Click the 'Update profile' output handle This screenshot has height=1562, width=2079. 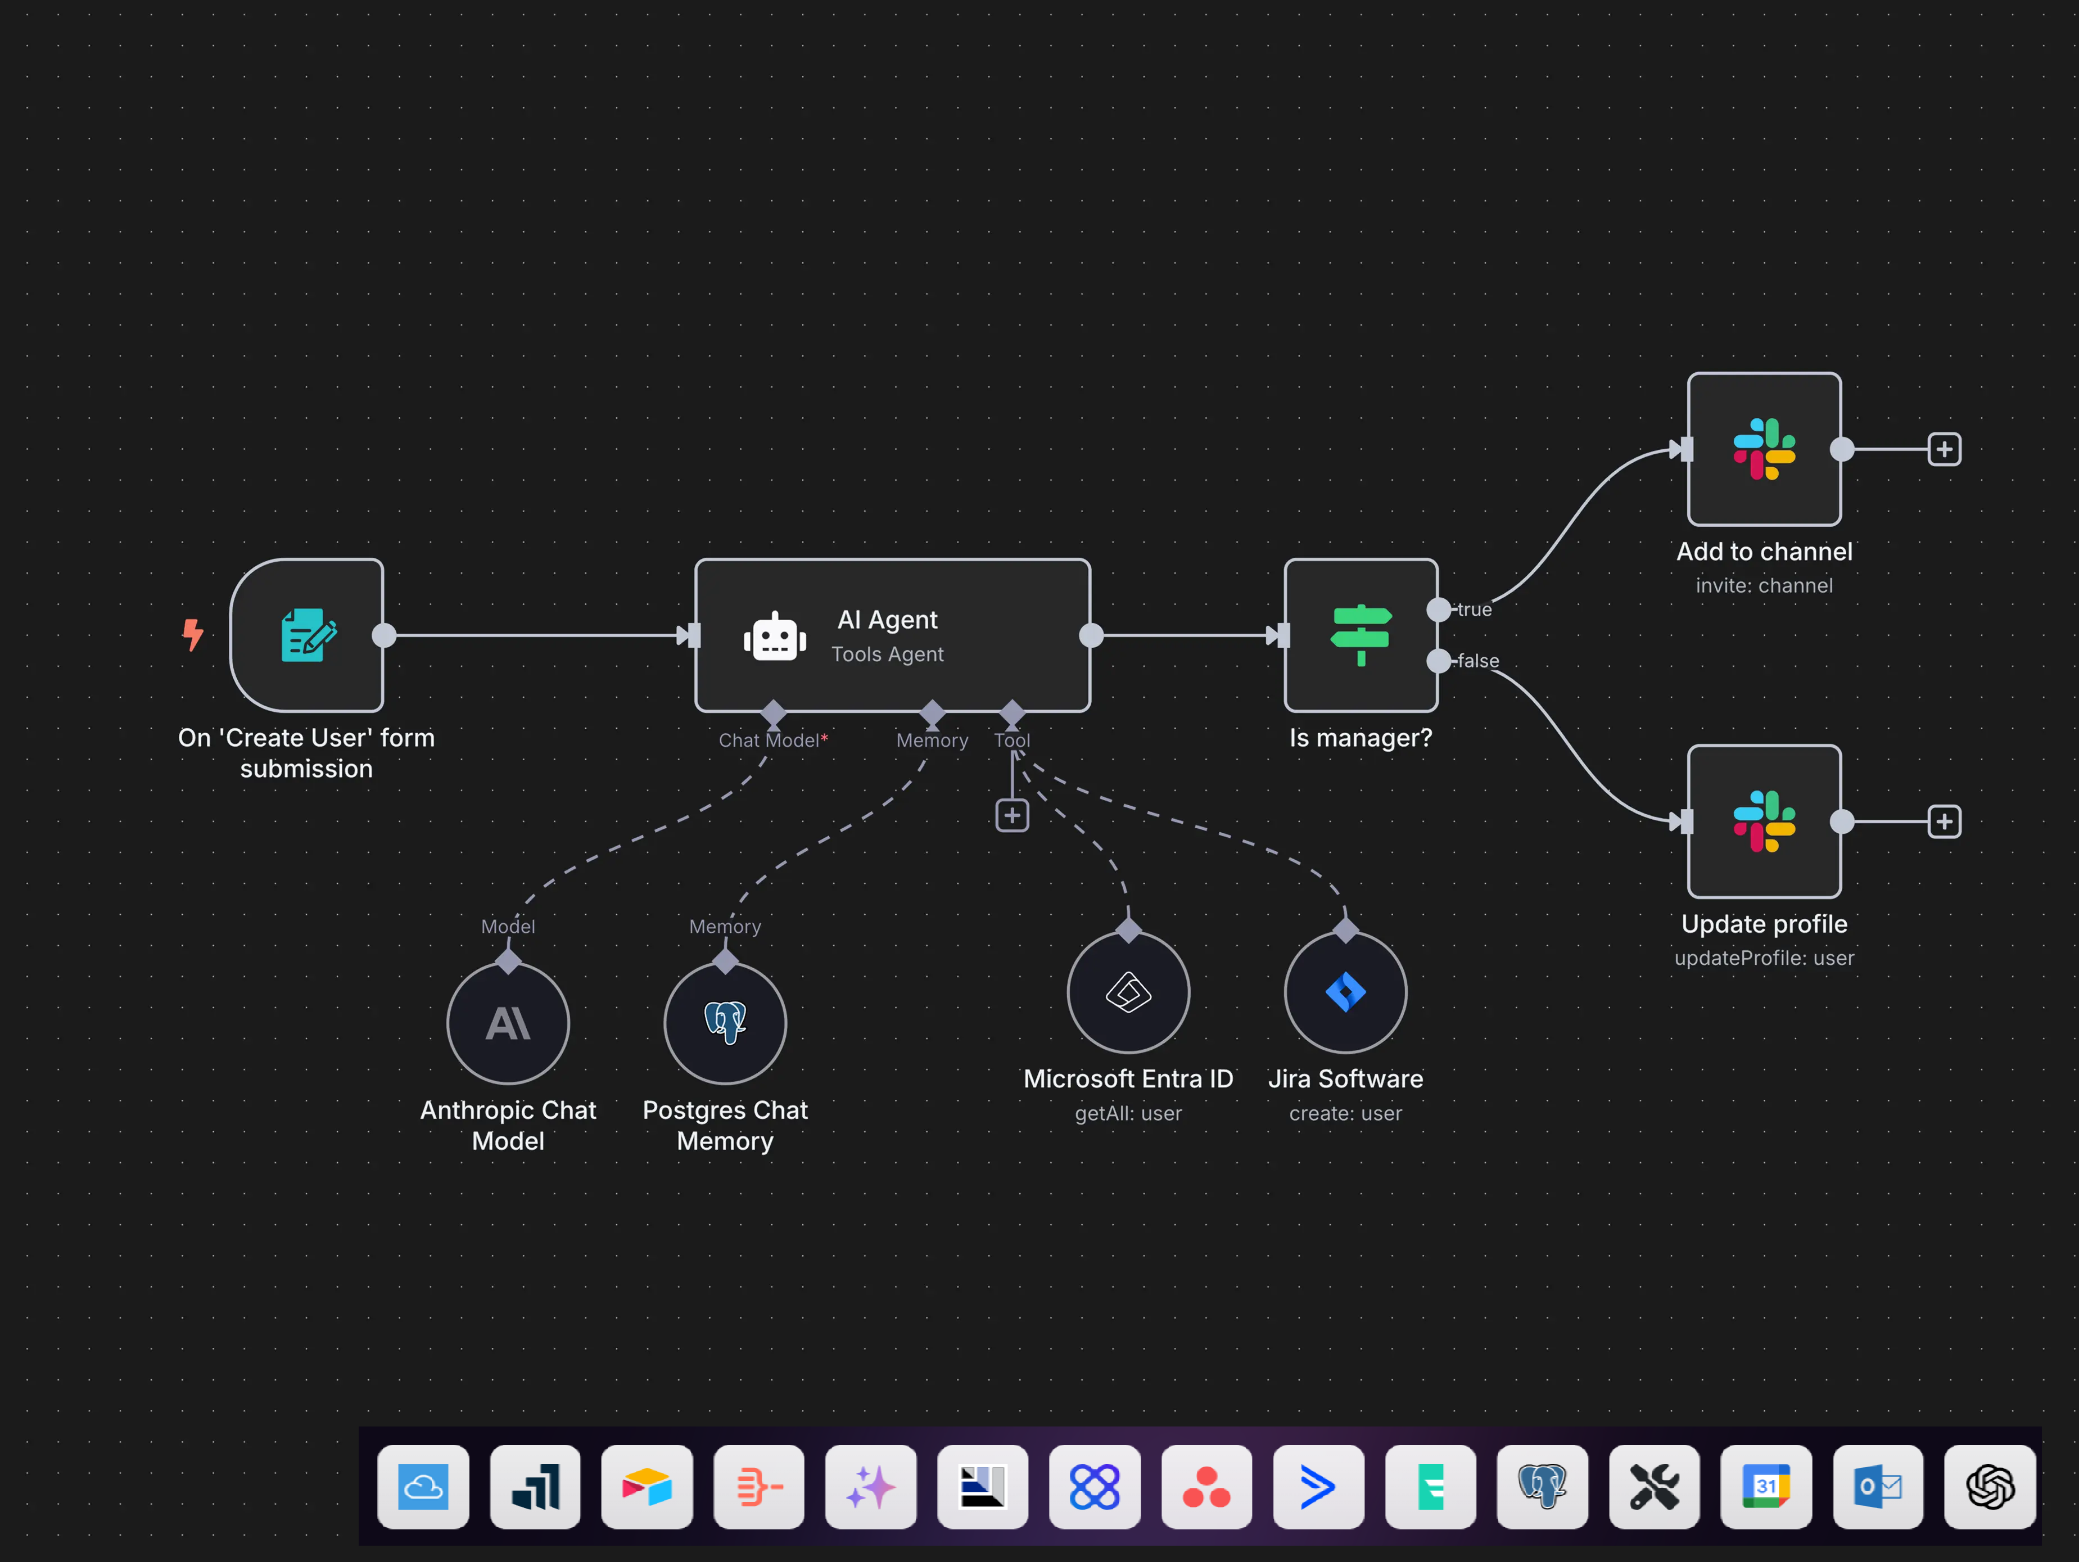[1842, 821]
